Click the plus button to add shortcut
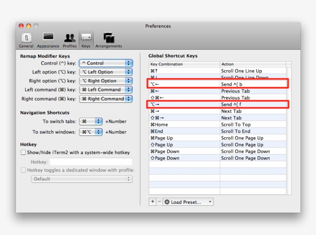Image resolution: width=316 pixels, height=235 pixels. pyautogui.click(x=153, y=202)
